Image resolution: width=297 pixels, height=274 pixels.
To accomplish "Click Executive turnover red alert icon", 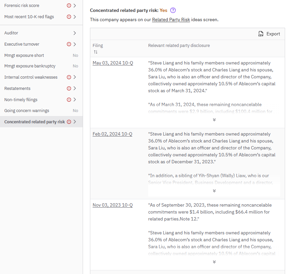I will (x=69, y=44).
